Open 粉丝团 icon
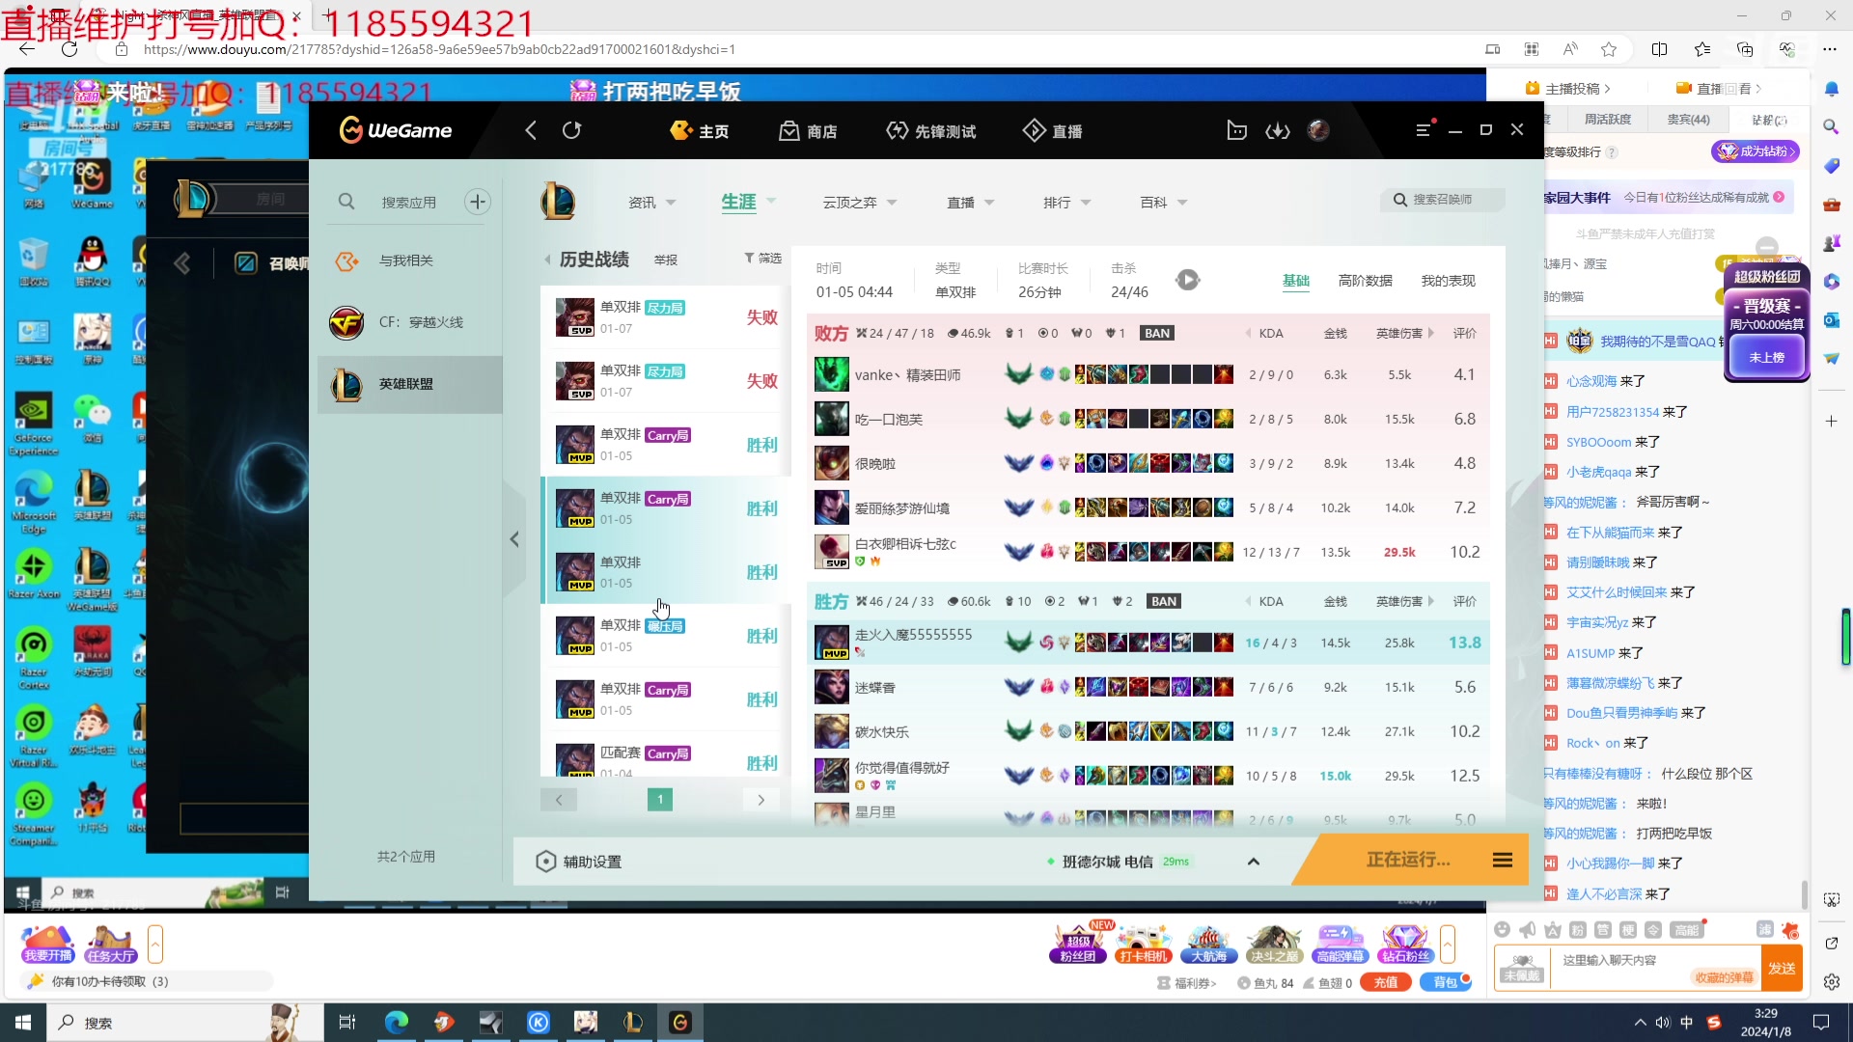The height and width of the screenshot is (1042, 1853). [1077, 944]
